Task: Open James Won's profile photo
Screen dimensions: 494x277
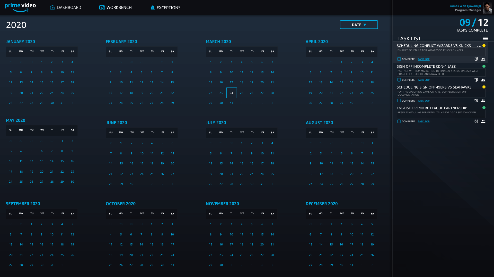Action: coord(487,8)
